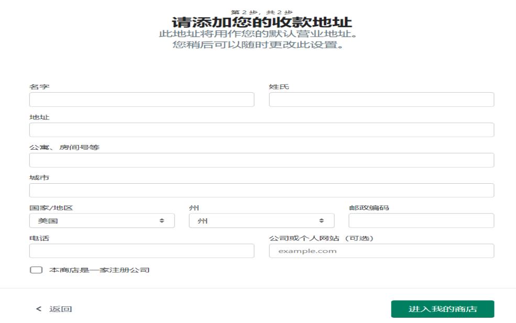Viewport: 516px width, 323px height.
Task: Click the 电话 phone input field
Action: coord(141,251)
